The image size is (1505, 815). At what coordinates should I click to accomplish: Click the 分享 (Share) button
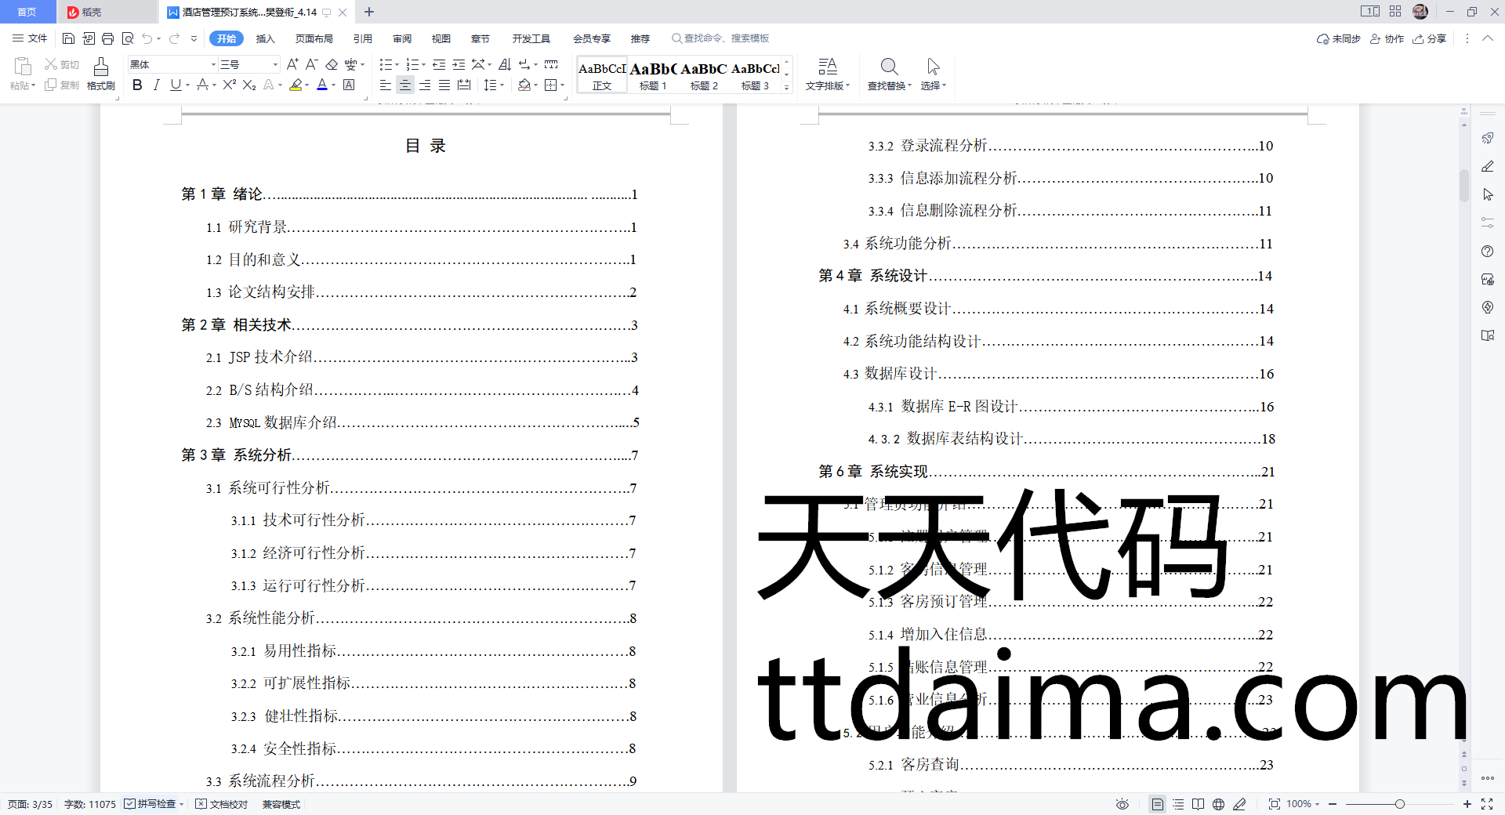(1430, 38)
